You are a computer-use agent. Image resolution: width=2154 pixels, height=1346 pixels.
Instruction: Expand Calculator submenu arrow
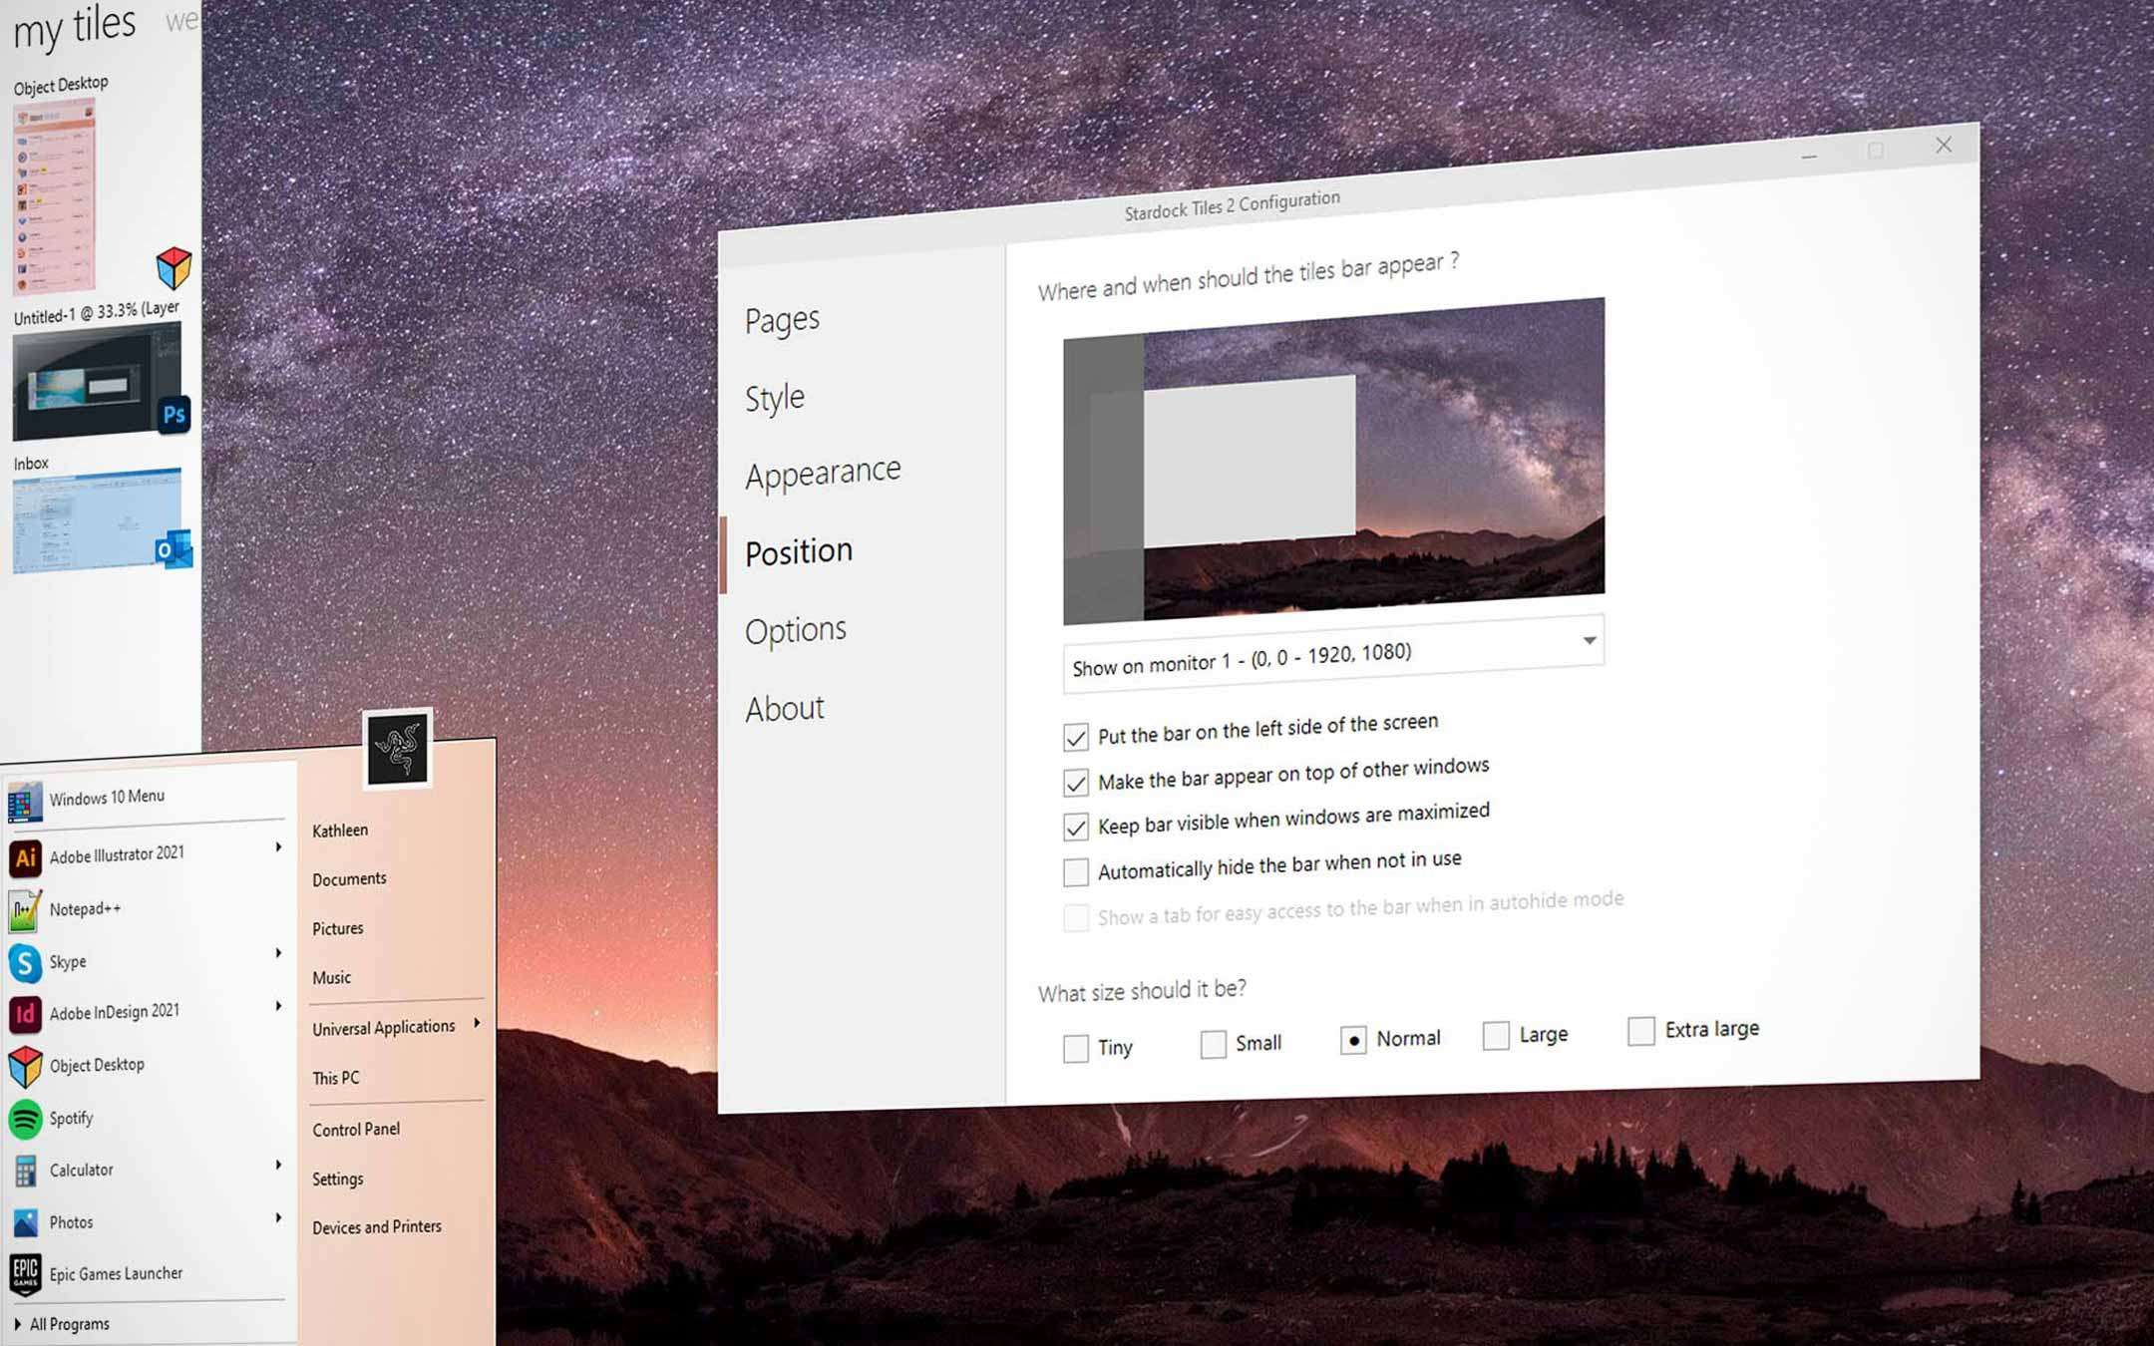coord(278,1165)
